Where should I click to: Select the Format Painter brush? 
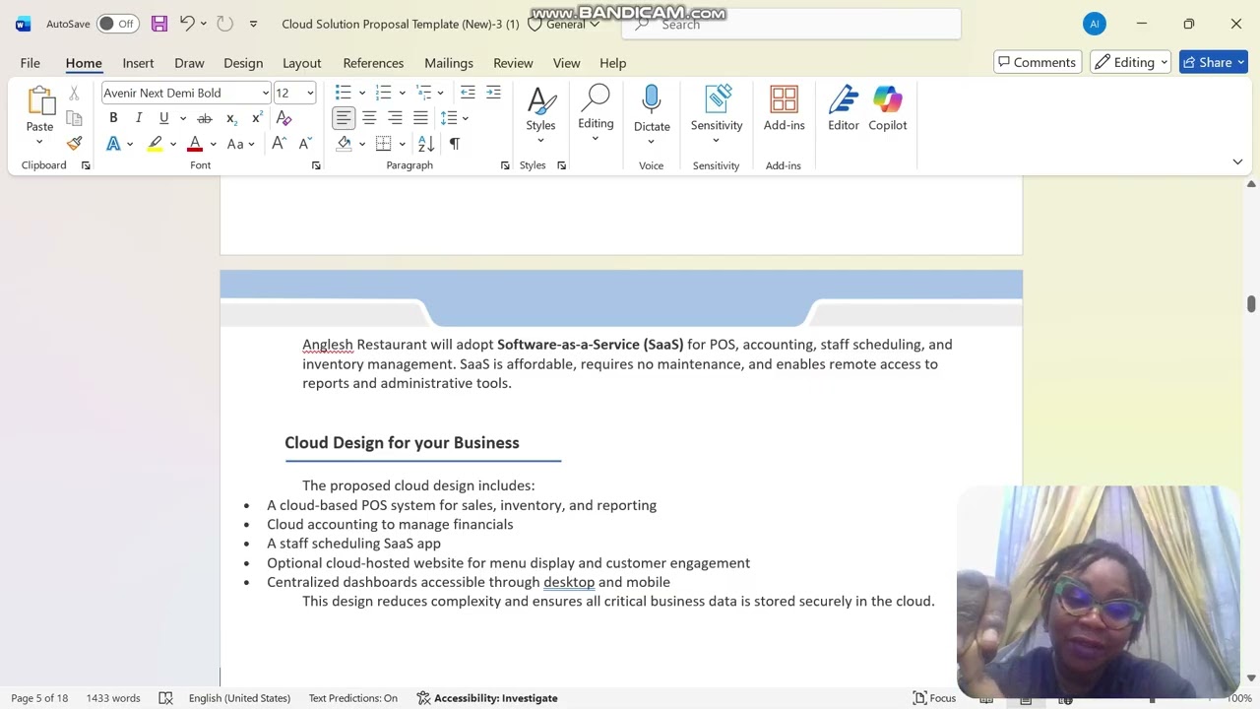click(74, 144)
